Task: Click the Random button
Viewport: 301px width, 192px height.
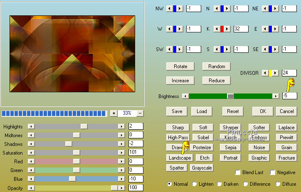Action: coord(217,66)
